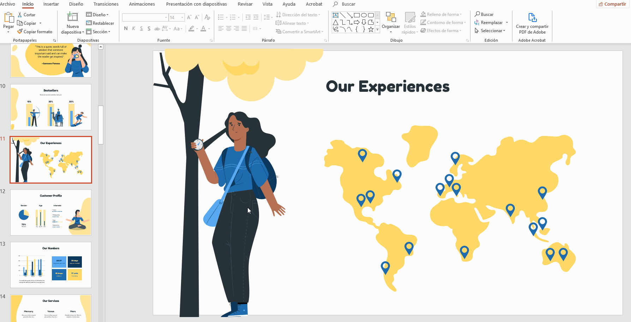This screenshot has height=322, width=631.
Task: Select the oval shape in gallery
Action: [364, 15]
